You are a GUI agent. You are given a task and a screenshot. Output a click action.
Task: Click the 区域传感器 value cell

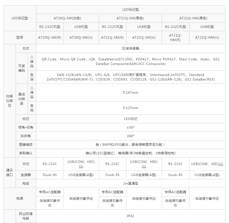131,49
